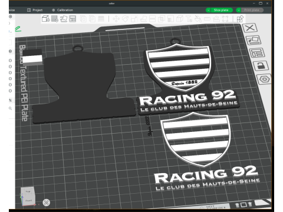
Task: Open the Mesh boolean tool
Action: pyautogui.click(x=162, y=19)
